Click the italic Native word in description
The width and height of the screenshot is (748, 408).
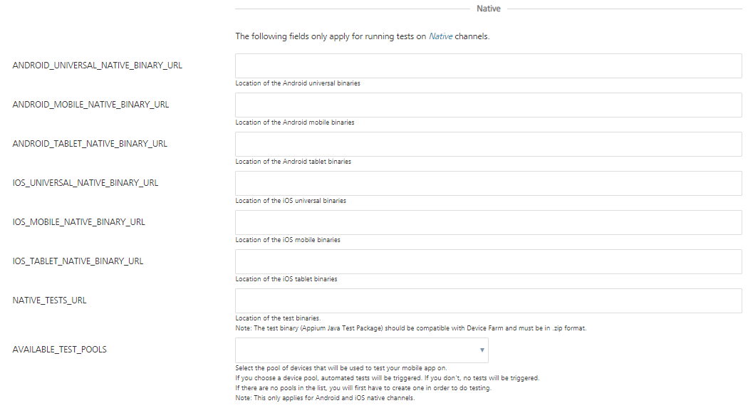(440, 36)
